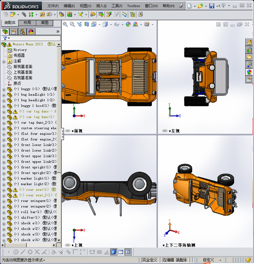
Task: Open the 视图(V) menu
Action: pos(85,6)
